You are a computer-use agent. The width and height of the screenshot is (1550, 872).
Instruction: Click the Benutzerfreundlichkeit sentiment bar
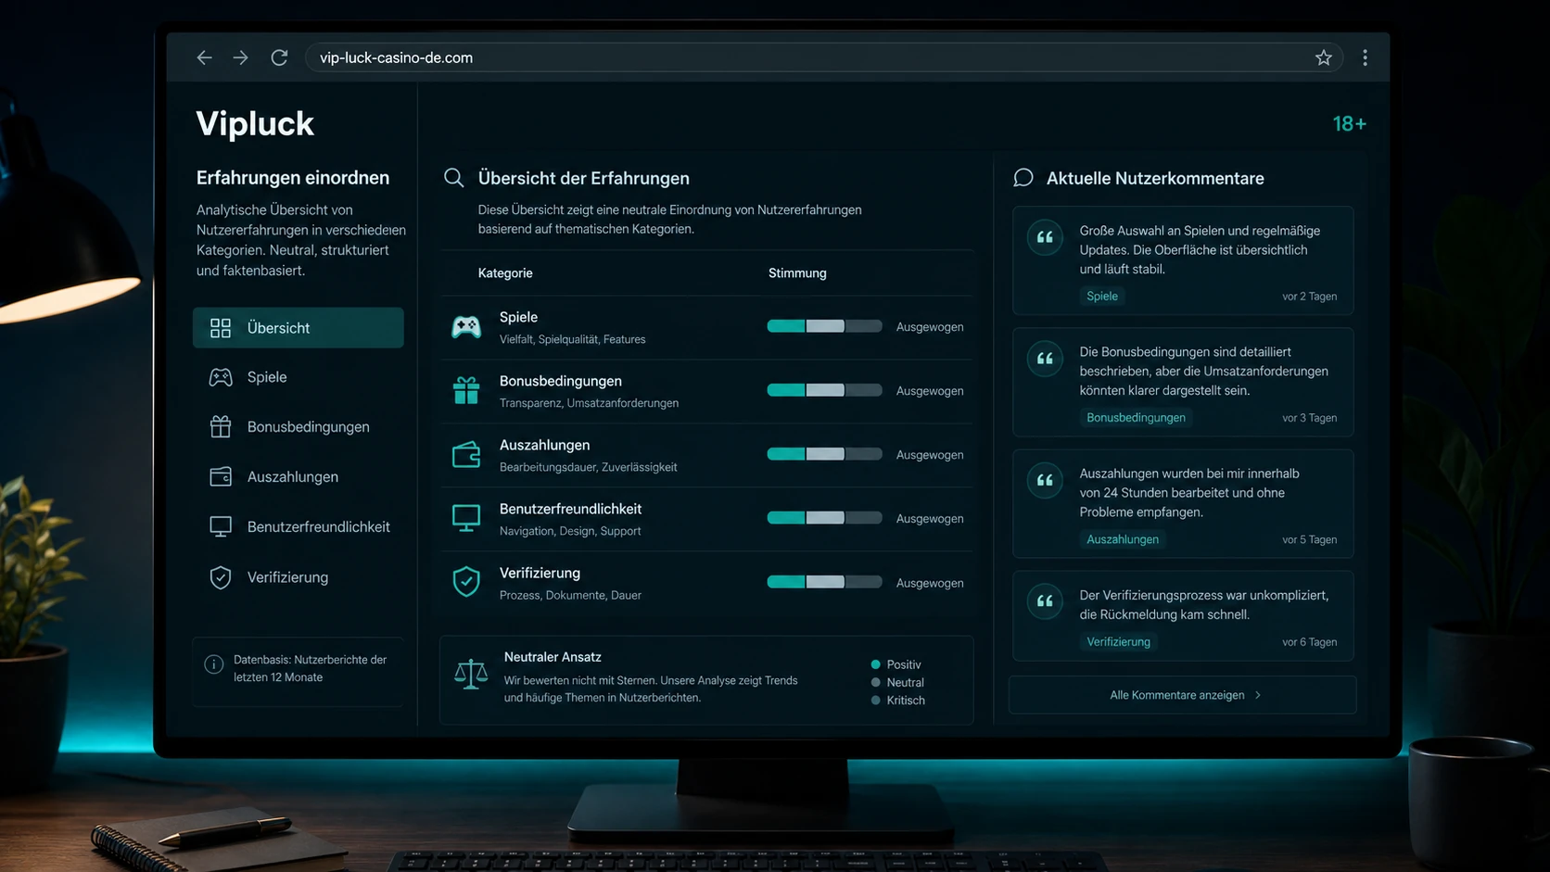(x=824, y=518)
